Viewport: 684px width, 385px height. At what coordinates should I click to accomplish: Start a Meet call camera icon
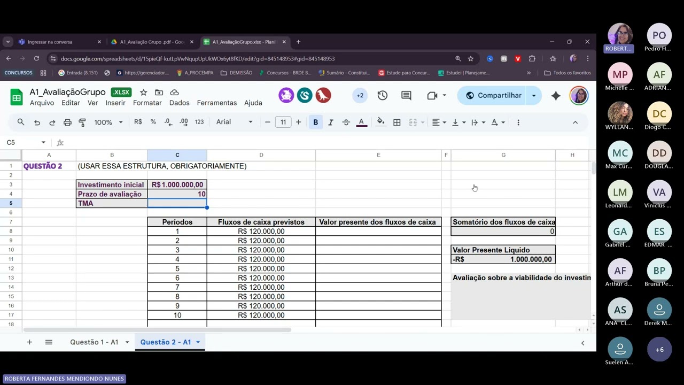[x=432, y=96]
